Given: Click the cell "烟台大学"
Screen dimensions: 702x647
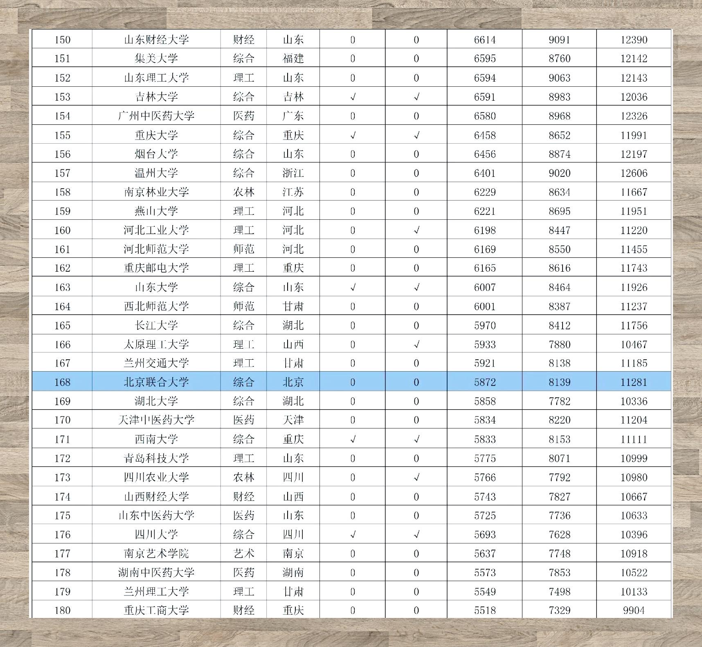Looking at the screenshot, I should [x=156, y=154].
